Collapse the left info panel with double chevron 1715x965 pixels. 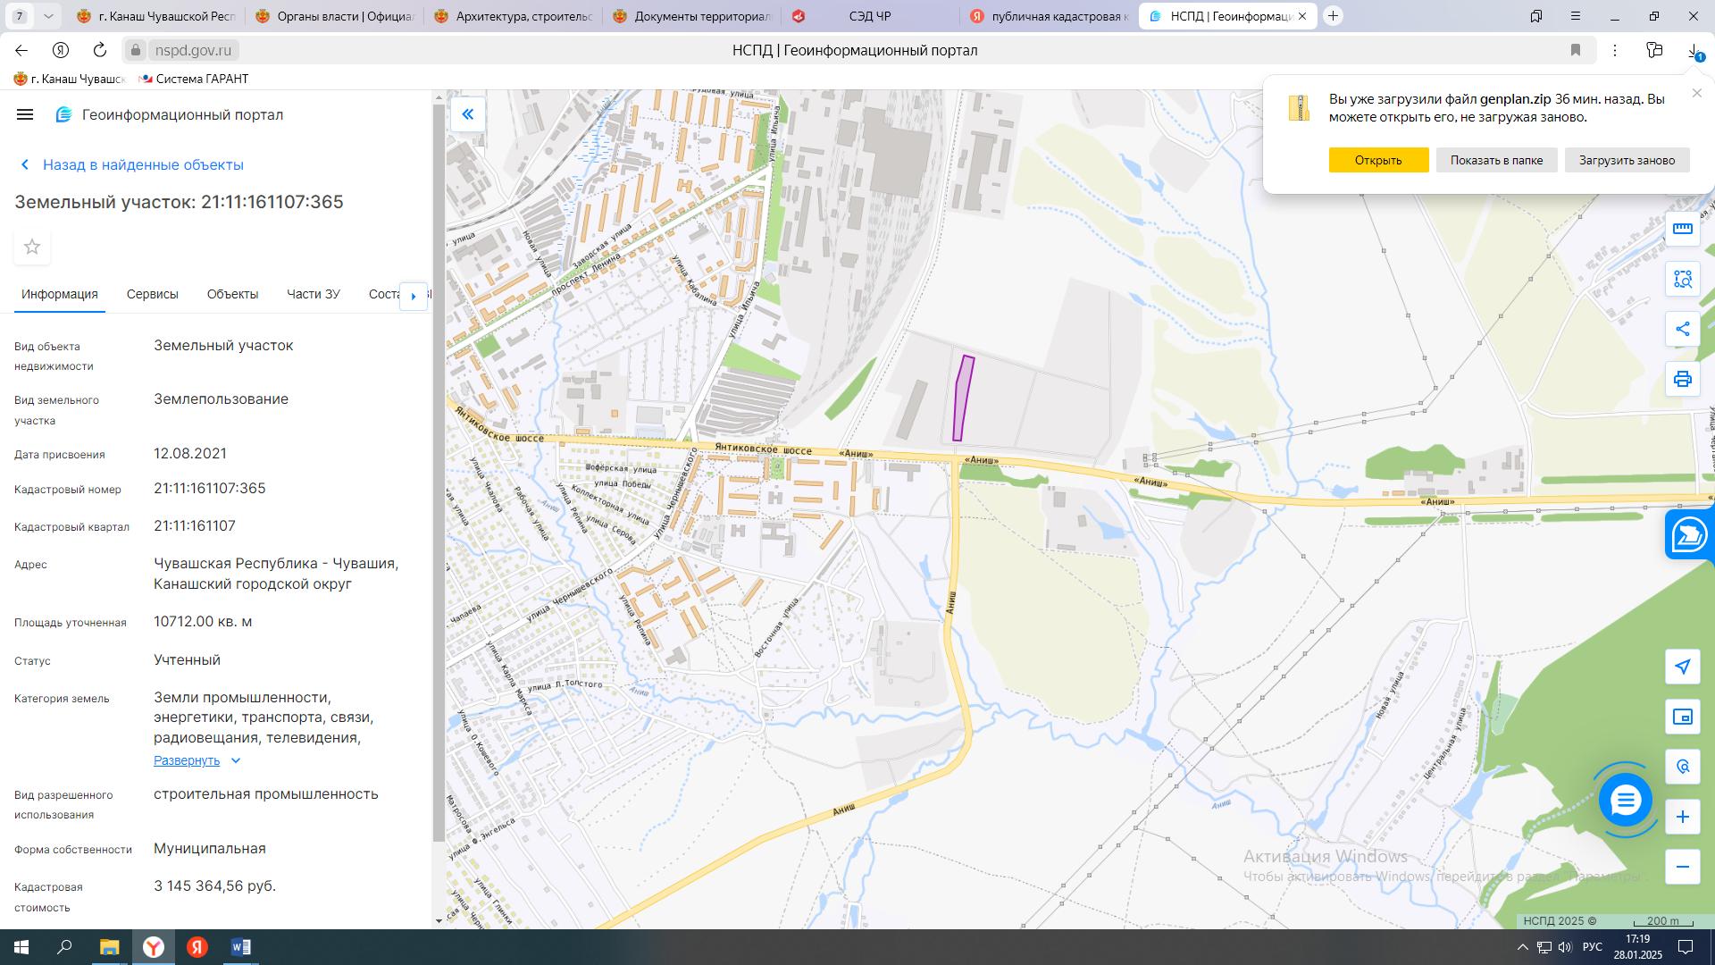(x=467, y=114)
